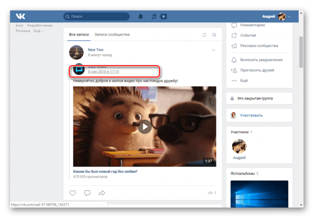The height and width of the screenshot is (218, 314).
Task: Open the New Two author link
Action: pyautogui.click(x=95, y=50)
